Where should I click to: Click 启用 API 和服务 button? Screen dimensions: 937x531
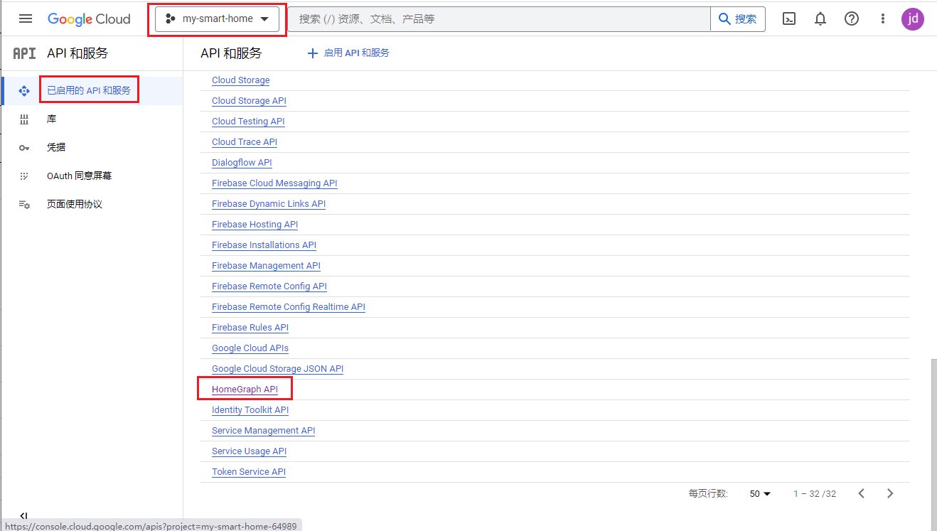click(x=348, y=53)
